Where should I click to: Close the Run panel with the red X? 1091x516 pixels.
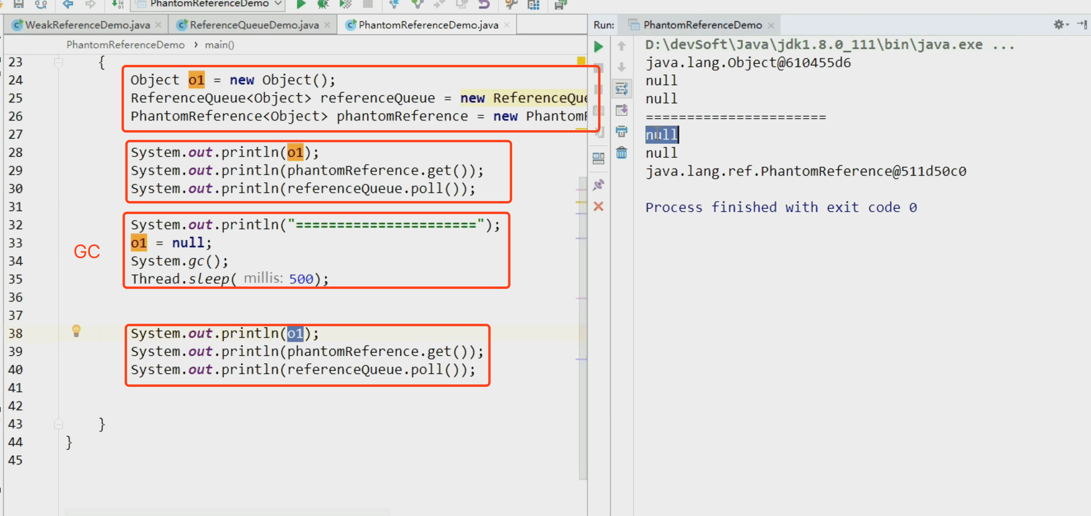tap(599, 207)
